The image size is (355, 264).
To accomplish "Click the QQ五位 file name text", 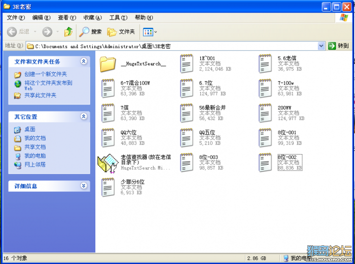I will pyautogui.click(x=207, y=132).
